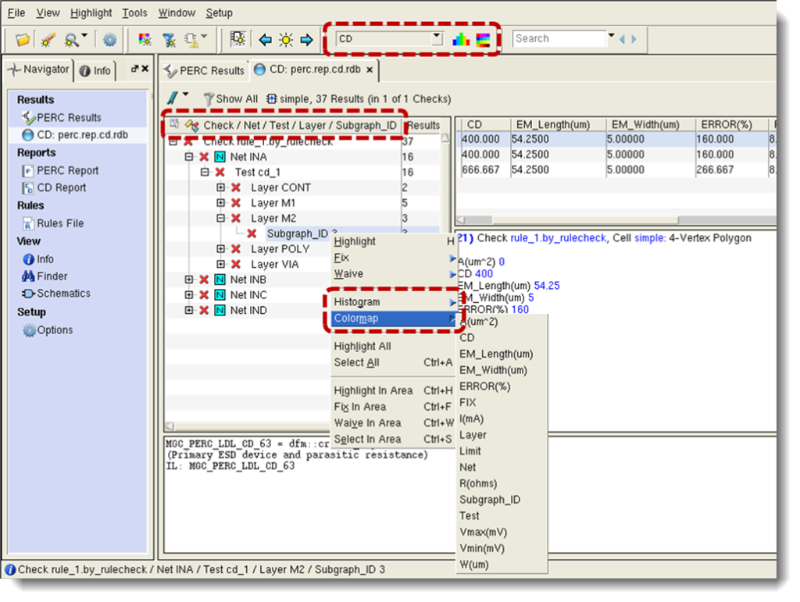800x602 pixels.
Task: Click the rule_1.by_rulecheck link in details
Action: coord(558,238)
